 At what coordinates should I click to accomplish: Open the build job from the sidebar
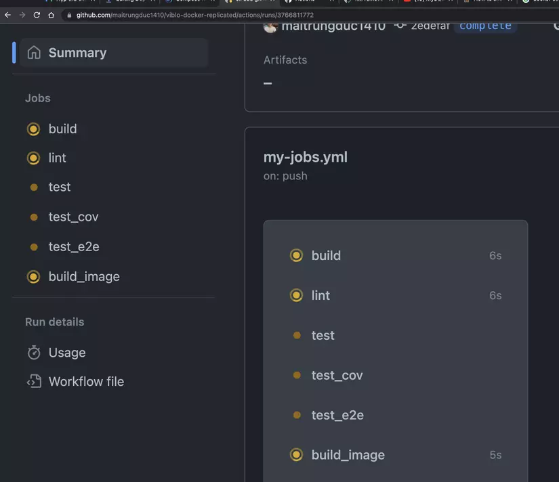click(62, 129)
